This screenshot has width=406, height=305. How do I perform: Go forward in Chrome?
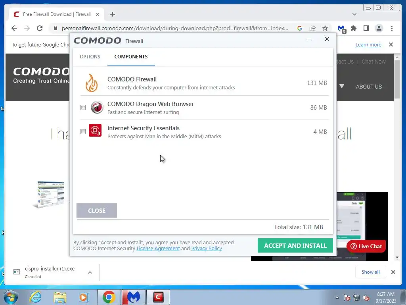(x=27, y=28)
